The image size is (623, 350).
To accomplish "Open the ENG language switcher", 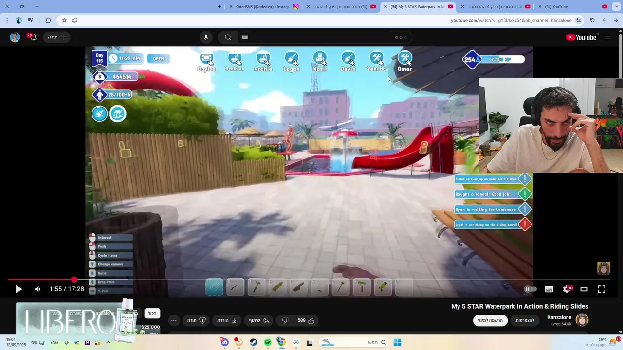I will pos(54,342).
